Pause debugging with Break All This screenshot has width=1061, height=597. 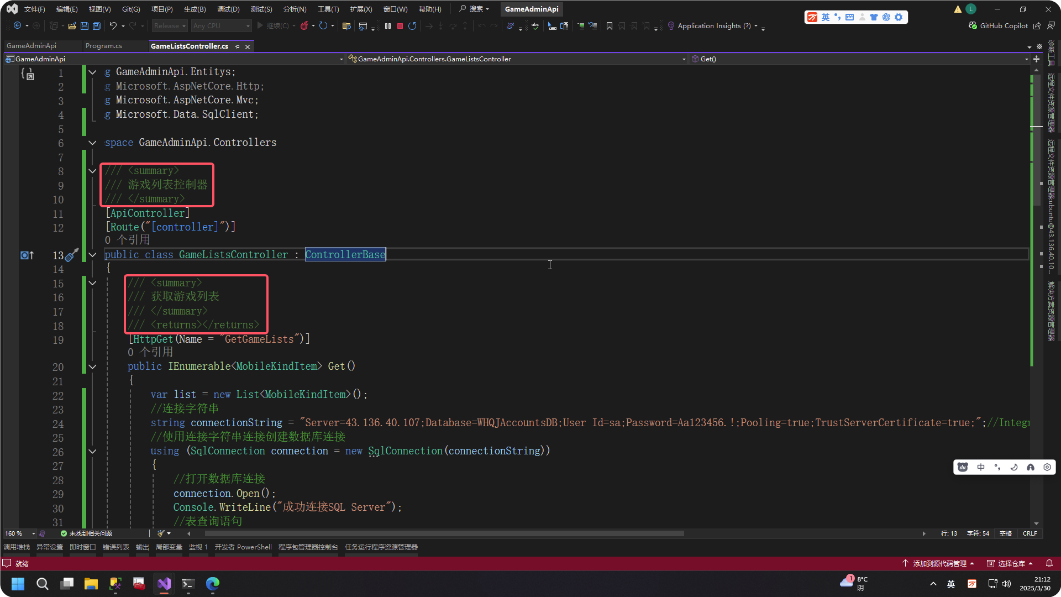point(388,26)
